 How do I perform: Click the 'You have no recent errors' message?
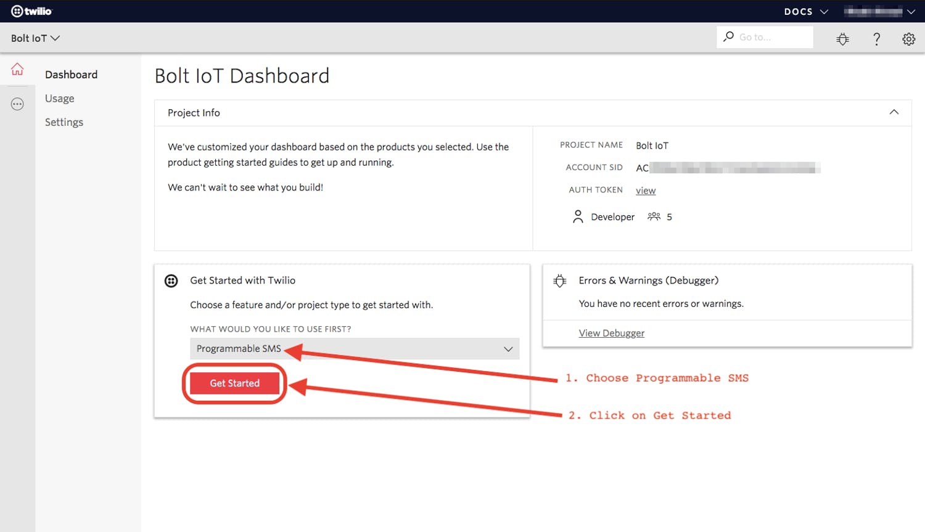click(x=661, y=304)
